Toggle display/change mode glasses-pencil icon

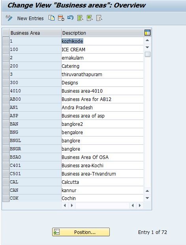(x=9, y=18)
